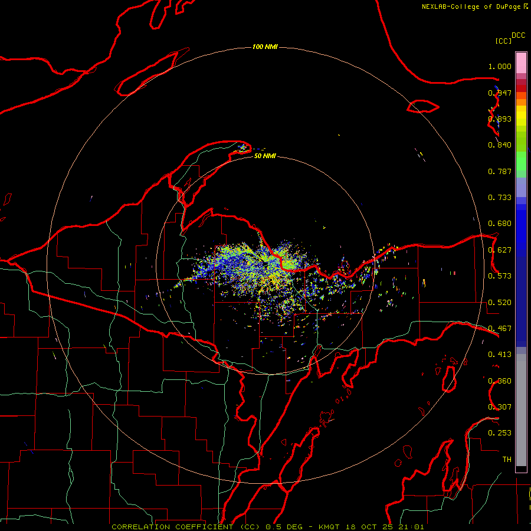Select the 0.360 legend value
The height and width of the screenshot is (531, 531).
pyautogui.click(x=500, y=381)
